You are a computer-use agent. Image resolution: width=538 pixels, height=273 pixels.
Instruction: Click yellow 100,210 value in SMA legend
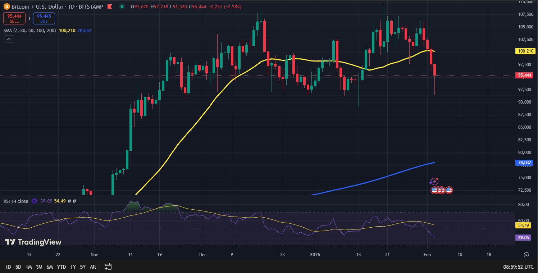[x=67, y=31]
